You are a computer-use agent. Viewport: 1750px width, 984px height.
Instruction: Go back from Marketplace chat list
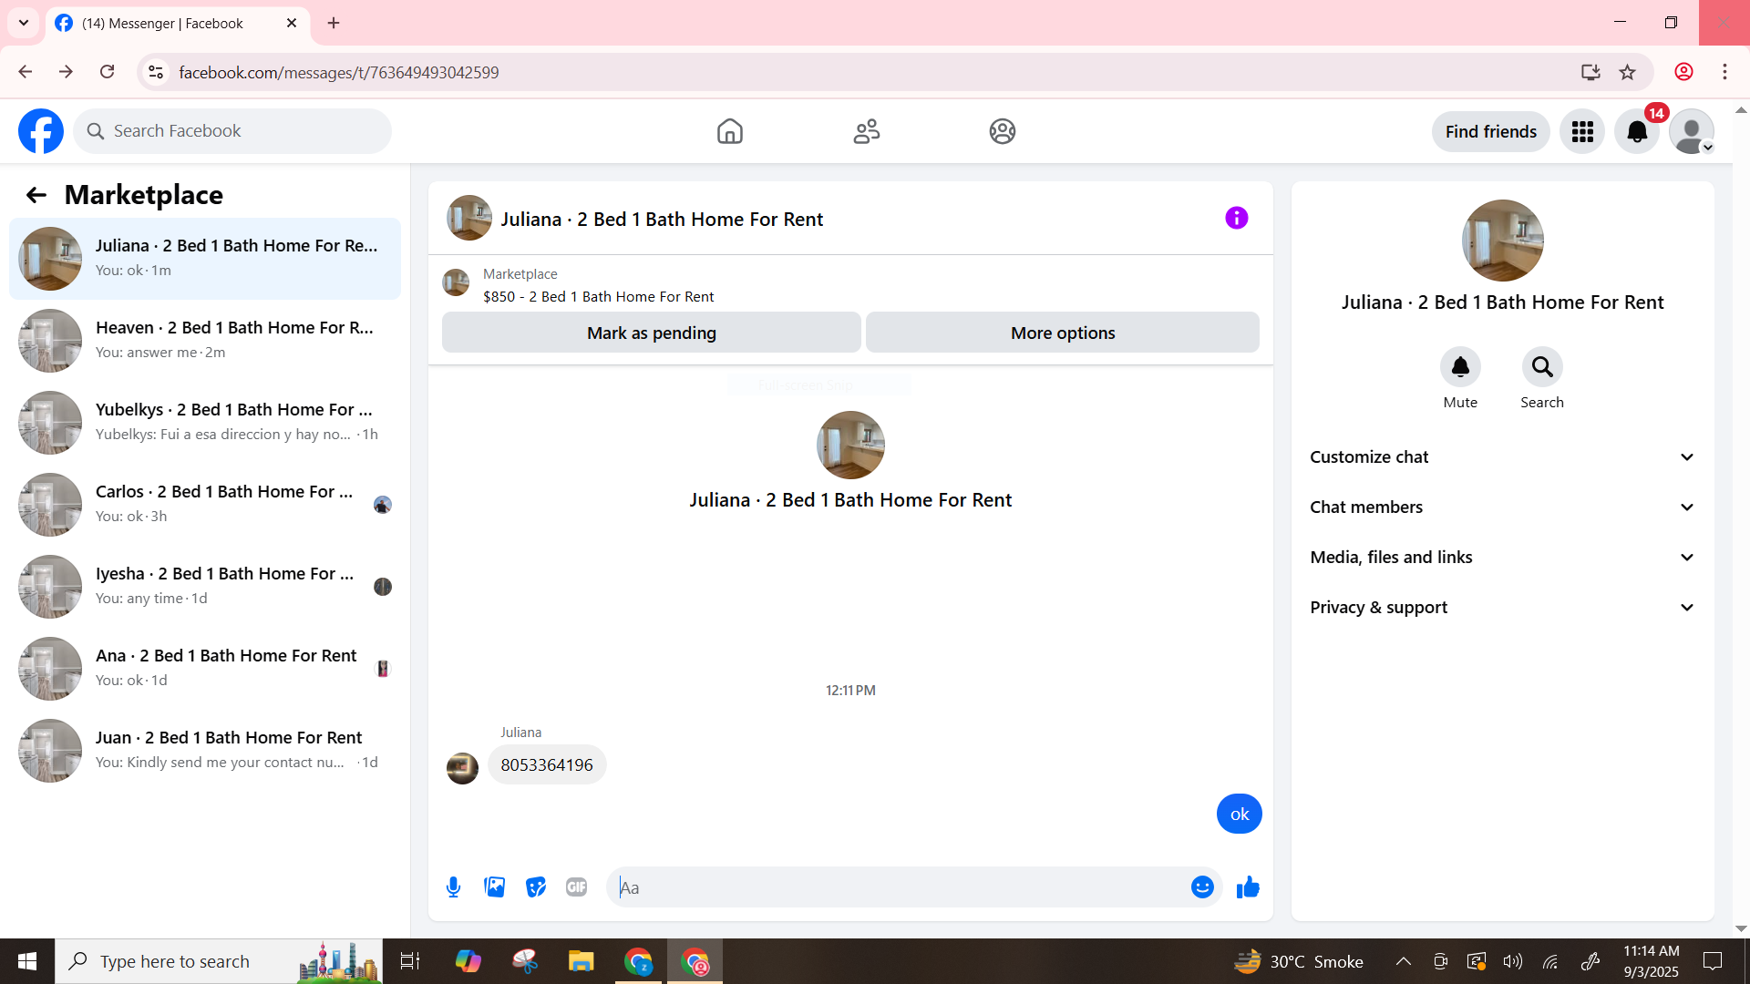[36, 195]
